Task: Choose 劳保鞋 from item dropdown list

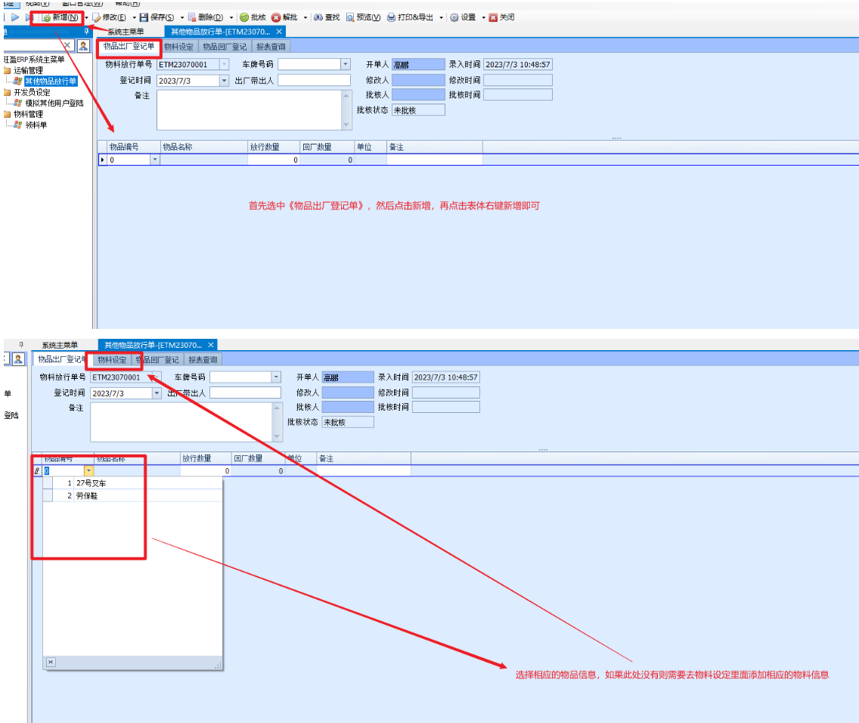Action: click(x=132, y=495)
